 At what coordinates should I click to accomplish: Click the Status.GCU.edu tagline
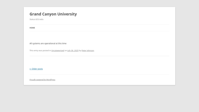36,19
